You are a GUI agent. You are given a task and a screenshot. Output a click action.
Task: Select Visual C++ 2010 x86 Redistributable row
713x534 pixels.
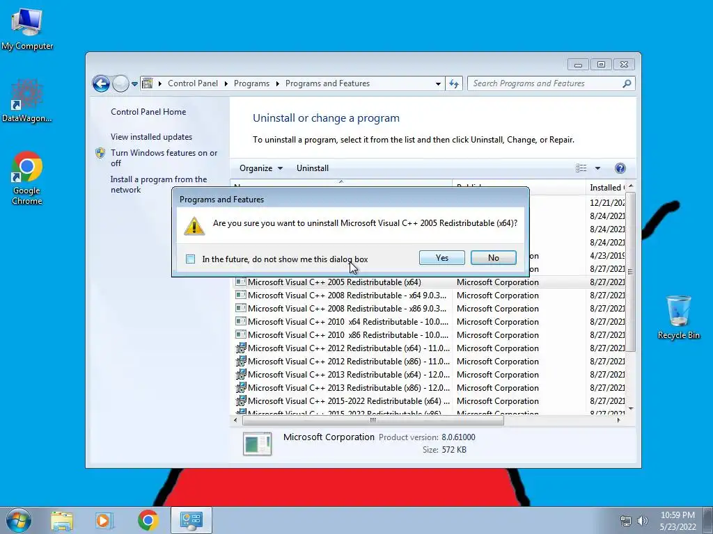click(x=429, y=334)
